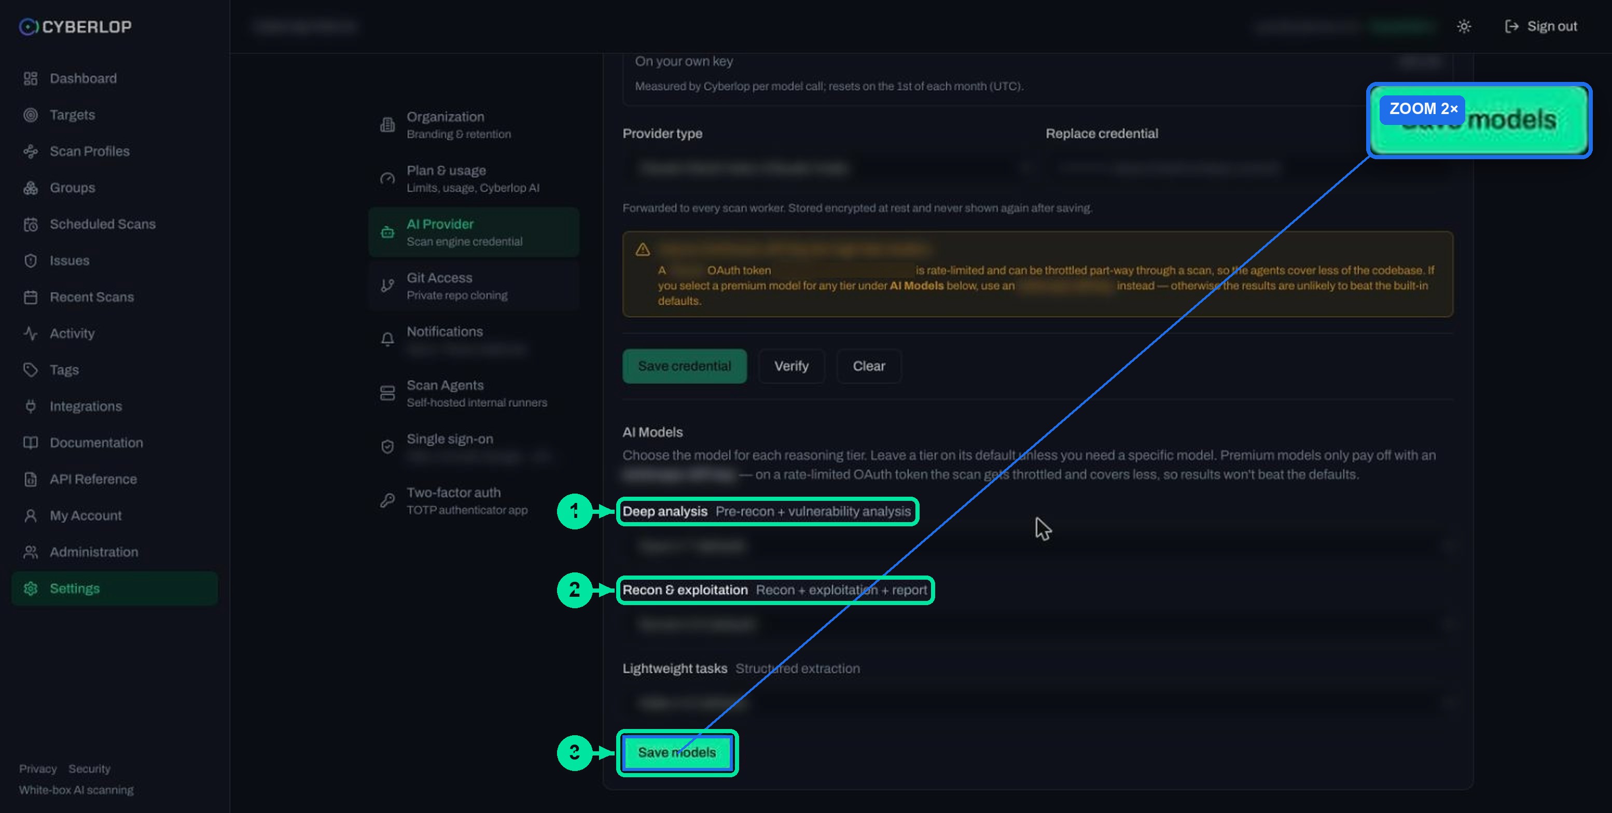Open the Lightweight tasks model dropdown
The image size is (1612, 813).
point(1037,703)
